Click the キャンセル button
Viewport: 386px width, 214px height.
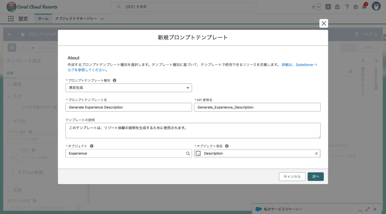tap(292, 176)
